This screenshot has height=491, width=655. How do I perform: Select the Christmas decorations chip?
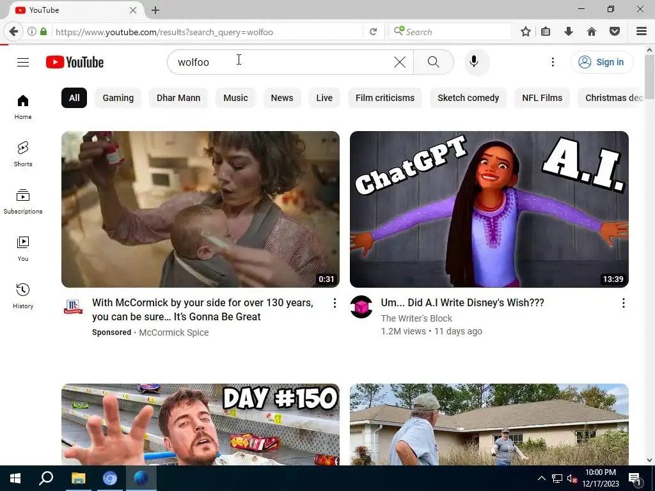(x=611, y=98)
